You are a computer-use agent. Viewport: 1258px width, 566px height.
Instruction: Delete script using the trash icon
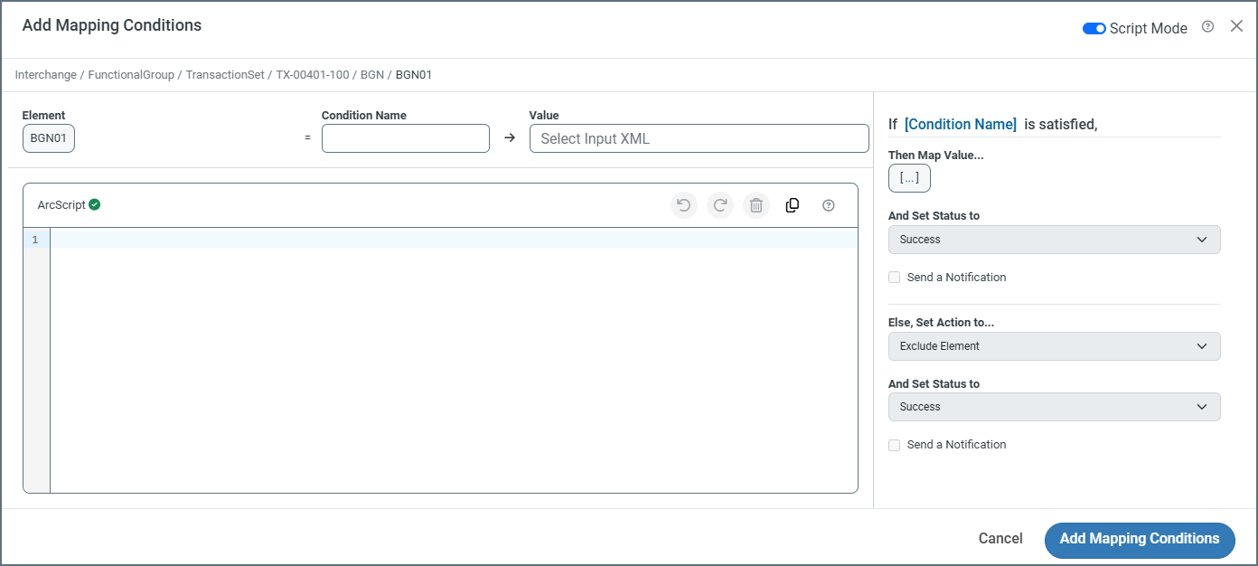(x=756, y=205)
